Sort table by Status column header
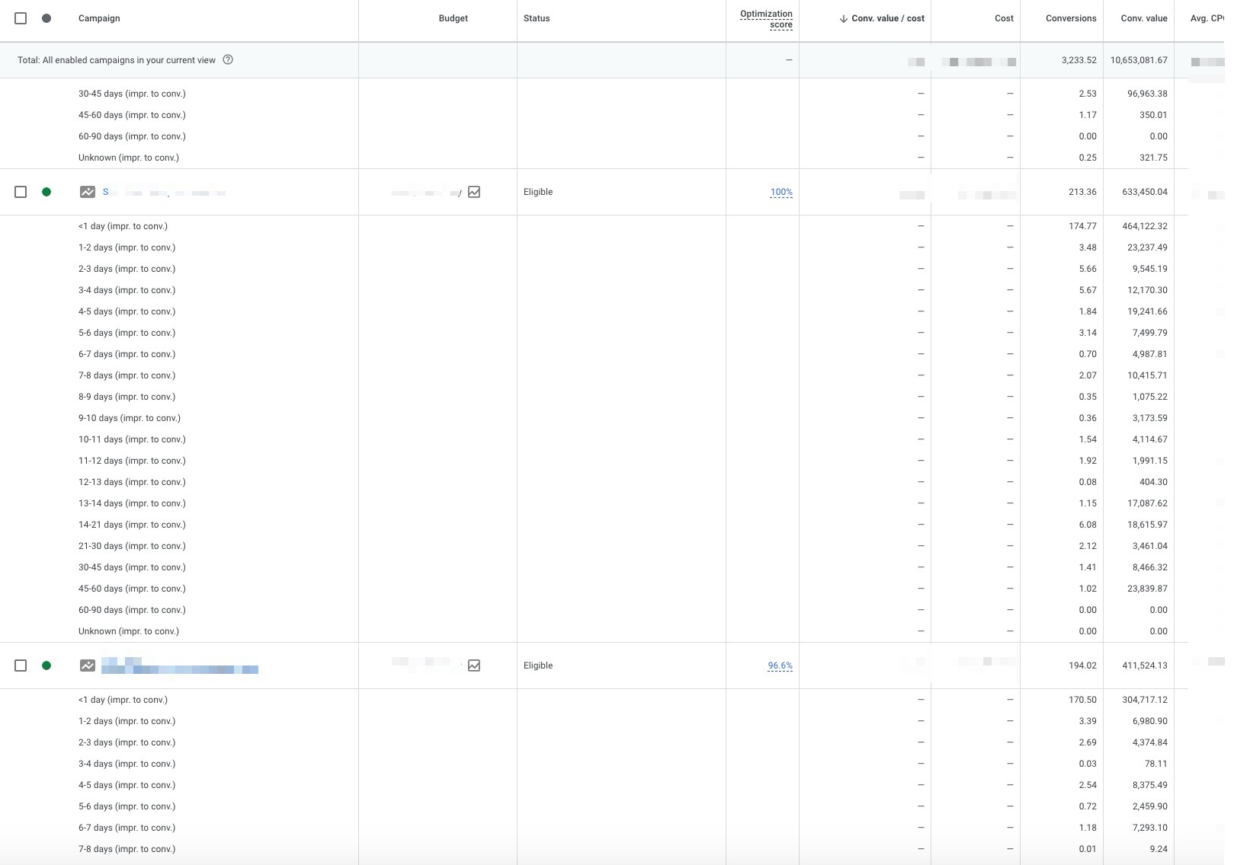The width and height of the screenshot is (1250, 865). (537, 18)
